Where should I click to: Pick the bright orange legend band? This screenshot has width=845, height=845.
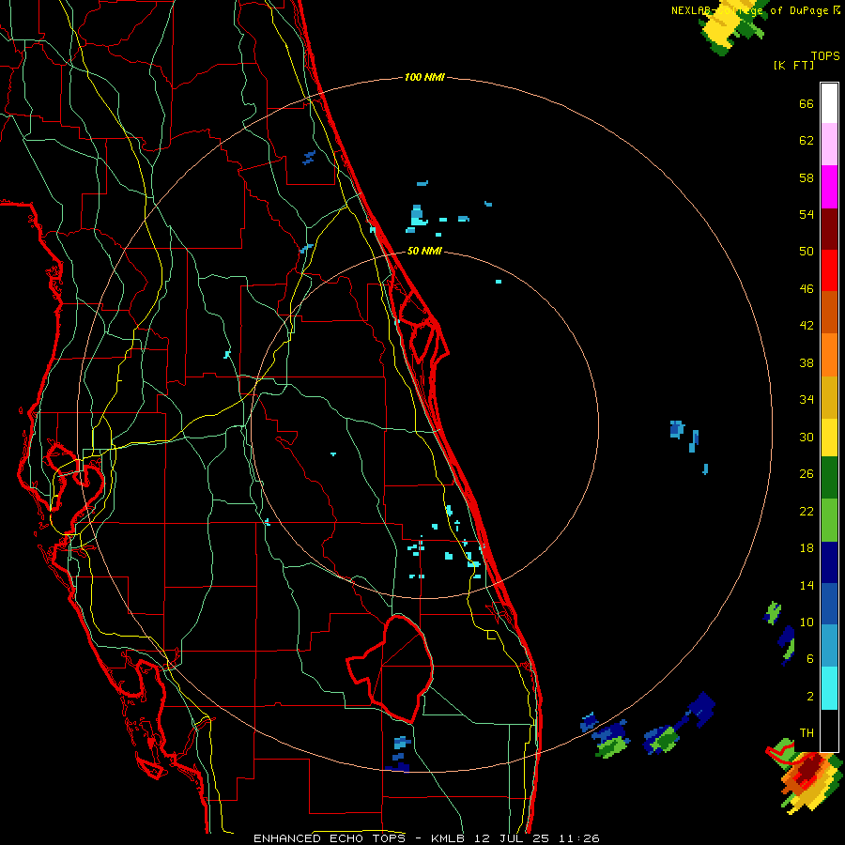(829, 355)
